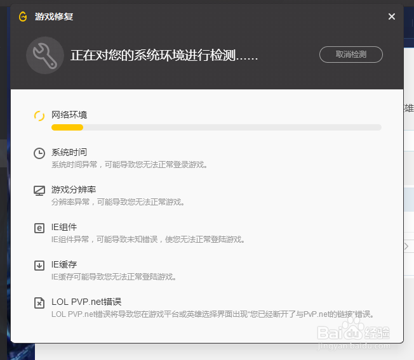Click the 正在对您的系统环境进行检测 status text
Screen dimensions: 414x360
(164, 56)
